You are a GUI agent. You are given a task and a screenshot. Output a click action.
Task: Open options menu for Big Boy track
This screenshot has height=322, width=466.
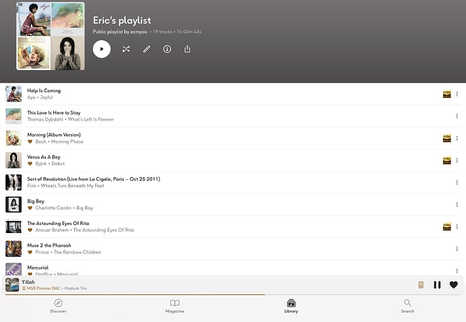(x=457, y=205)
